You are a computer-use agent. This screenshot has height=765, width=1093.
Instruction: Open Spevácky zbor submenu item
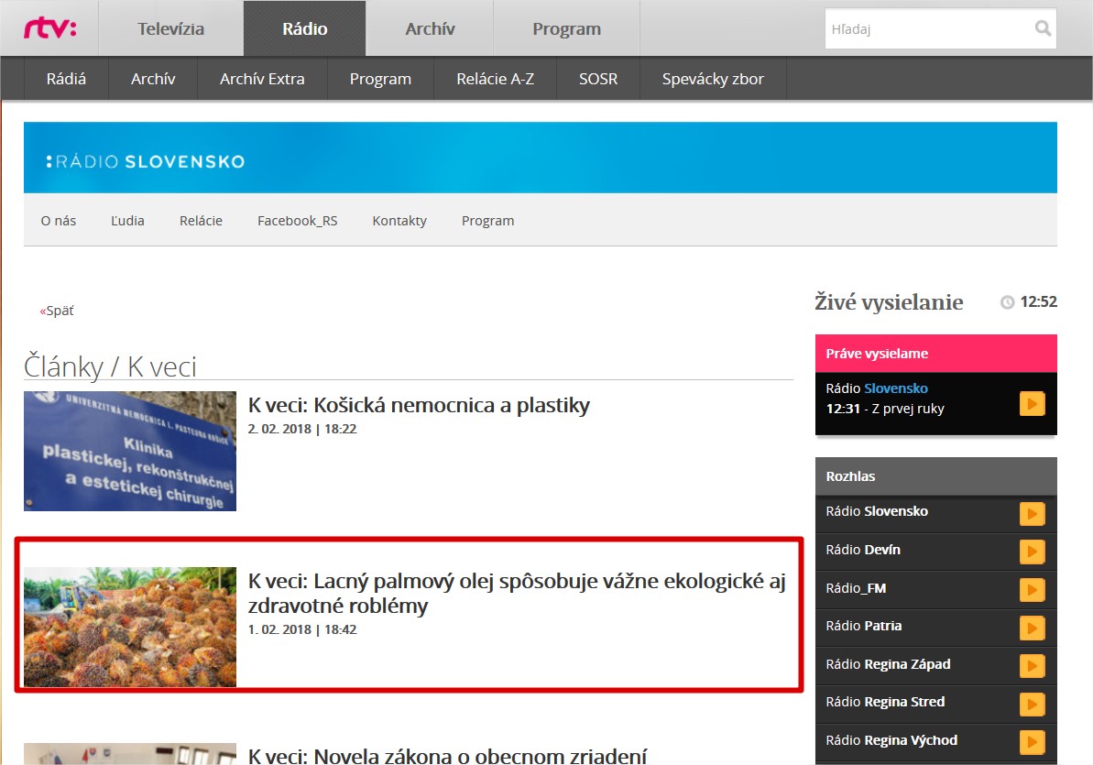713,79
